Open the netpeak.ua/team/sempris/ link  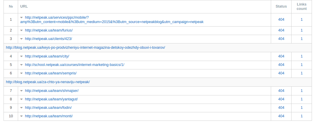(x=51, y=73)
